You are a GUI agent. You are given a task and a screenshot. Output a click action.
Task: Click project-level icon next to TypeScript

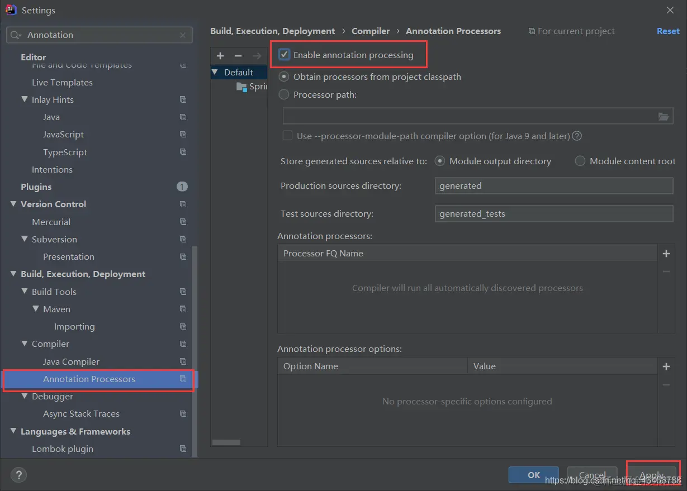click(183, 152)
